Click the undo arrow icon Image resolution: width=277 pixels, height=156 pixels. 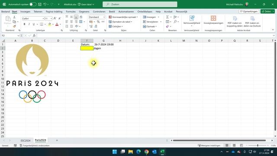pyautogui.click(x=45, y=4)
